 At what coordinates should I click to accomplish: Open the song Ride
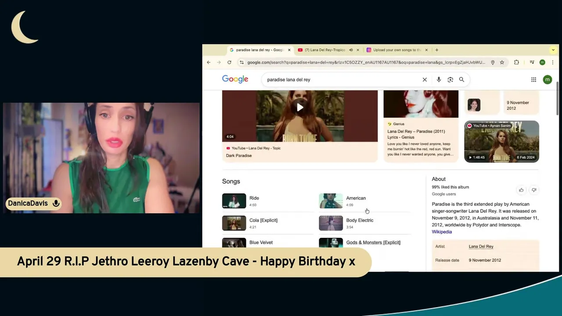click(x=254, y=198)
